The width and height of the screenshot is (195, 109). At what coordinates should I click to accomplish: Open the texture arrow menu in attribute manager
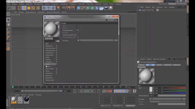pyautogui.click(x=151, y=99)
